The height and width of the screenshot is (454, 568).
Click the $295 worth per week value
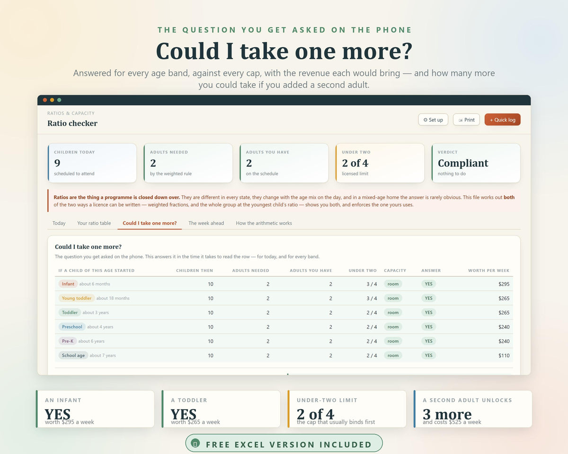[504, 284]
